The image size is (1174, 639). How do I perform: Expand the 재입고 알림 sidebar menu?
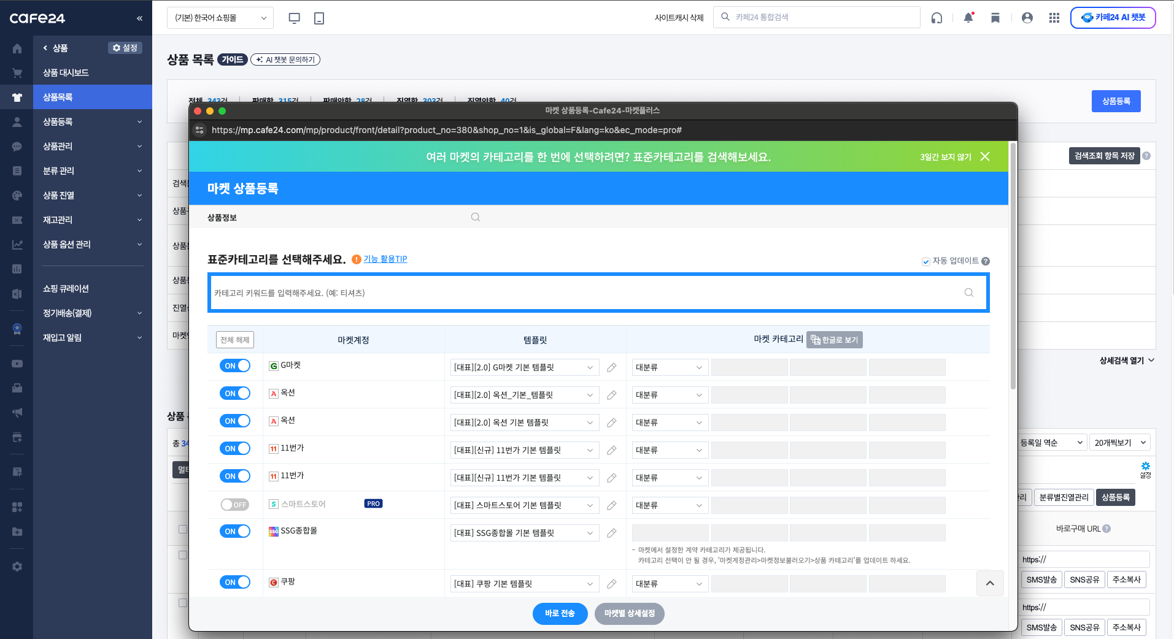point(93,337)
